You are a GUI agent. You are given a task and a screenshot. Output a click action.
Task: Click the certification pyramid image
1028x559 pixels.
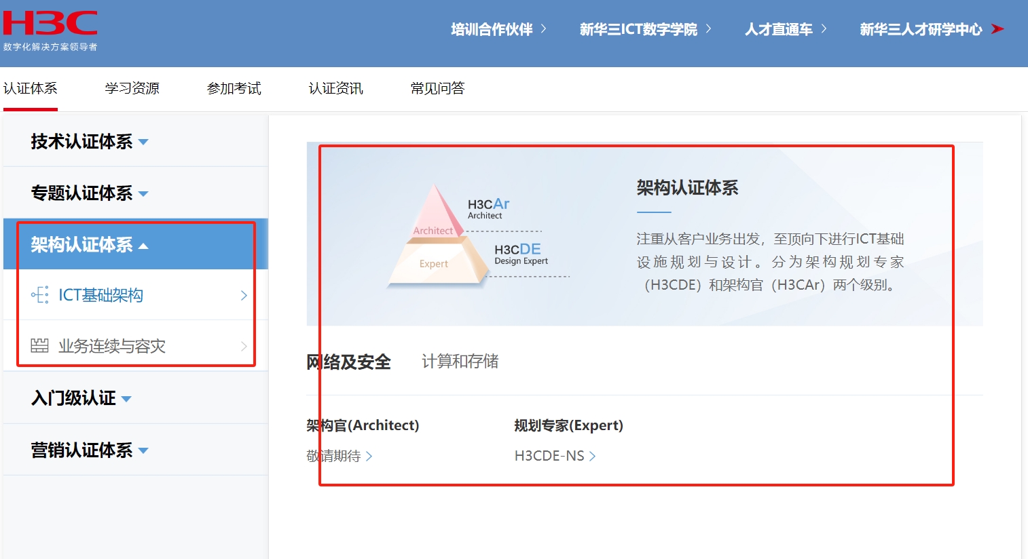(439, 235)
